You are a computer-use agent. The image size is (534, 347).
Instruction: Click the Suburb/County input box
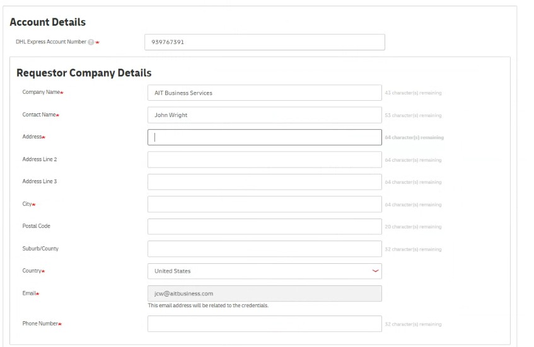264,249
